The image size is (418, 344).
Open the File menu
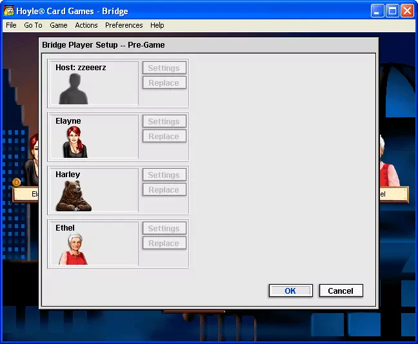pos(11,25)
